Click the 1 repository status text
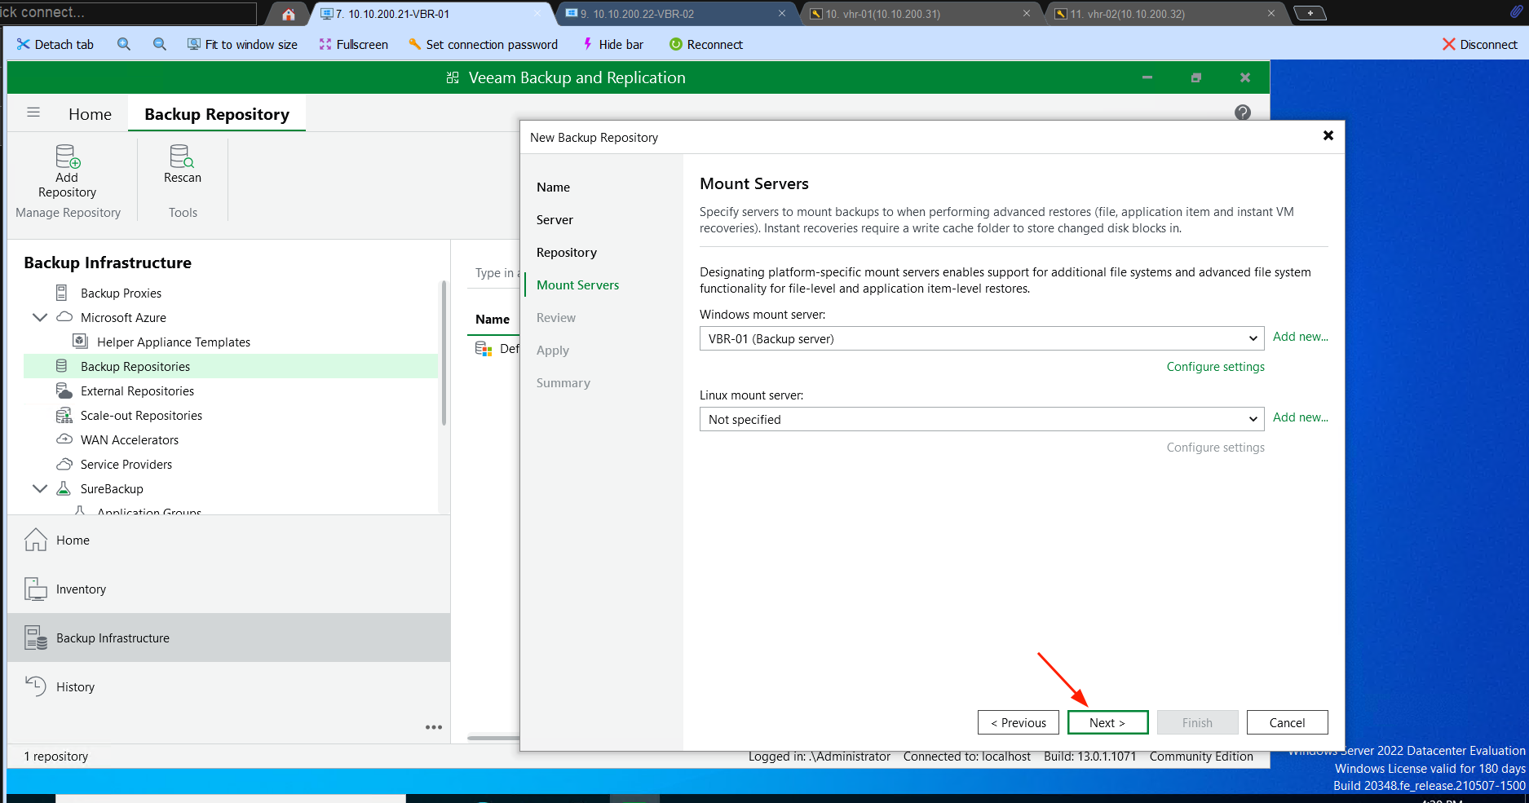The height and width of the screenshot is (803, 1529). click(55, 757)
